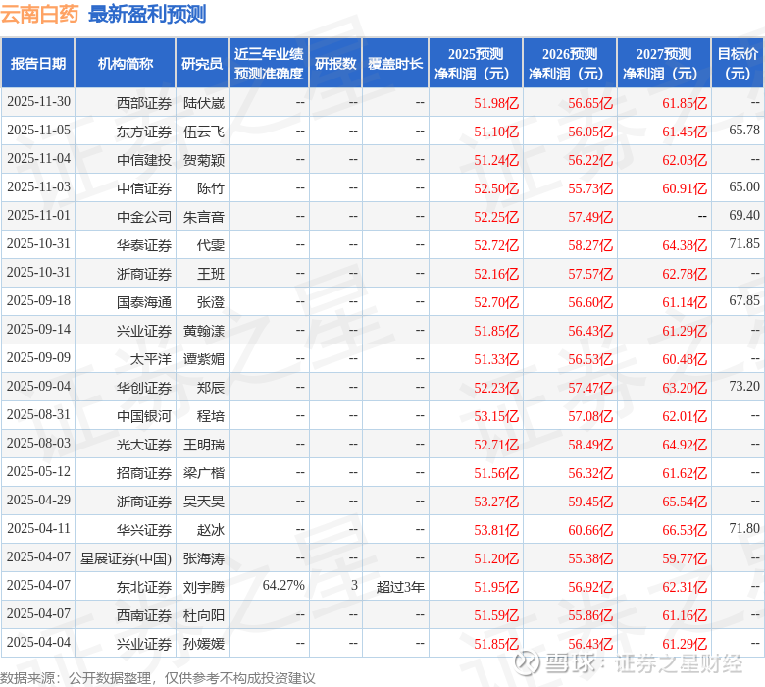Image resolution: width=765 pixels, height=687 pixels.
Task: Click institution 东方证券
Action: click(x=144, y=132)
